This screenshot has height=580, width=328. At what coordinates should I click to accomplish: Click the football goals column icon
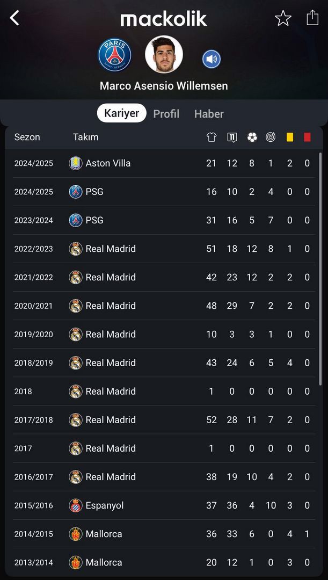point(252,137)
